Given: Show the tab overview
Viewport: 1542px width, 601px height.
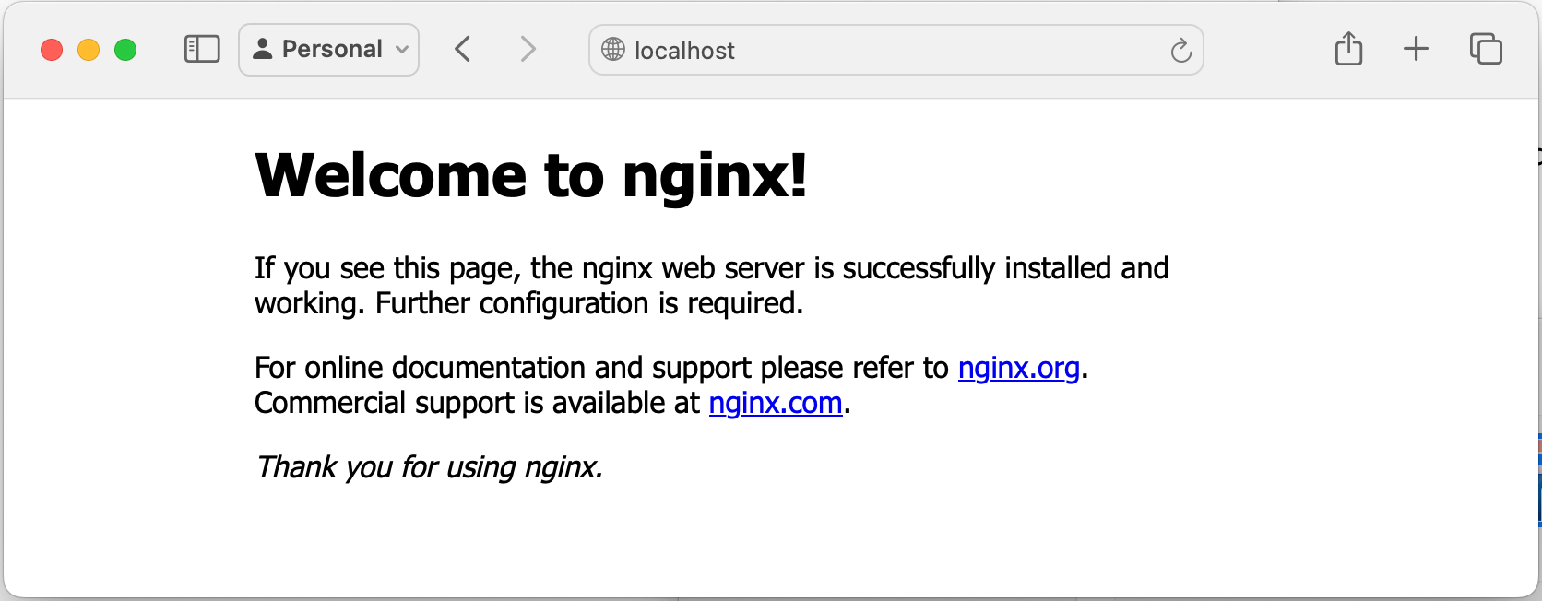Looking at the screenshot, I should (x=1486, y=49).
